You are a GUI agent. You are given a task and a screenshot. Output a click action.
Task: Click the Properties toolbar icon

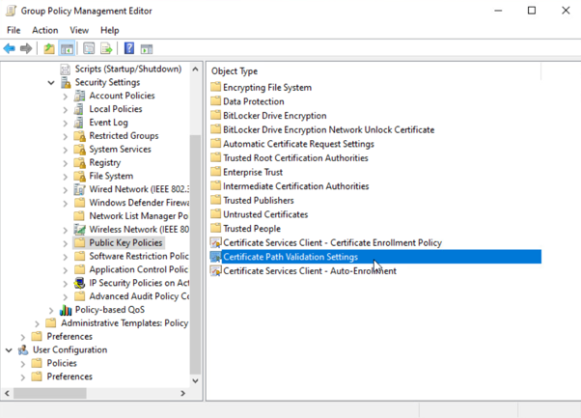pos(89,48)
